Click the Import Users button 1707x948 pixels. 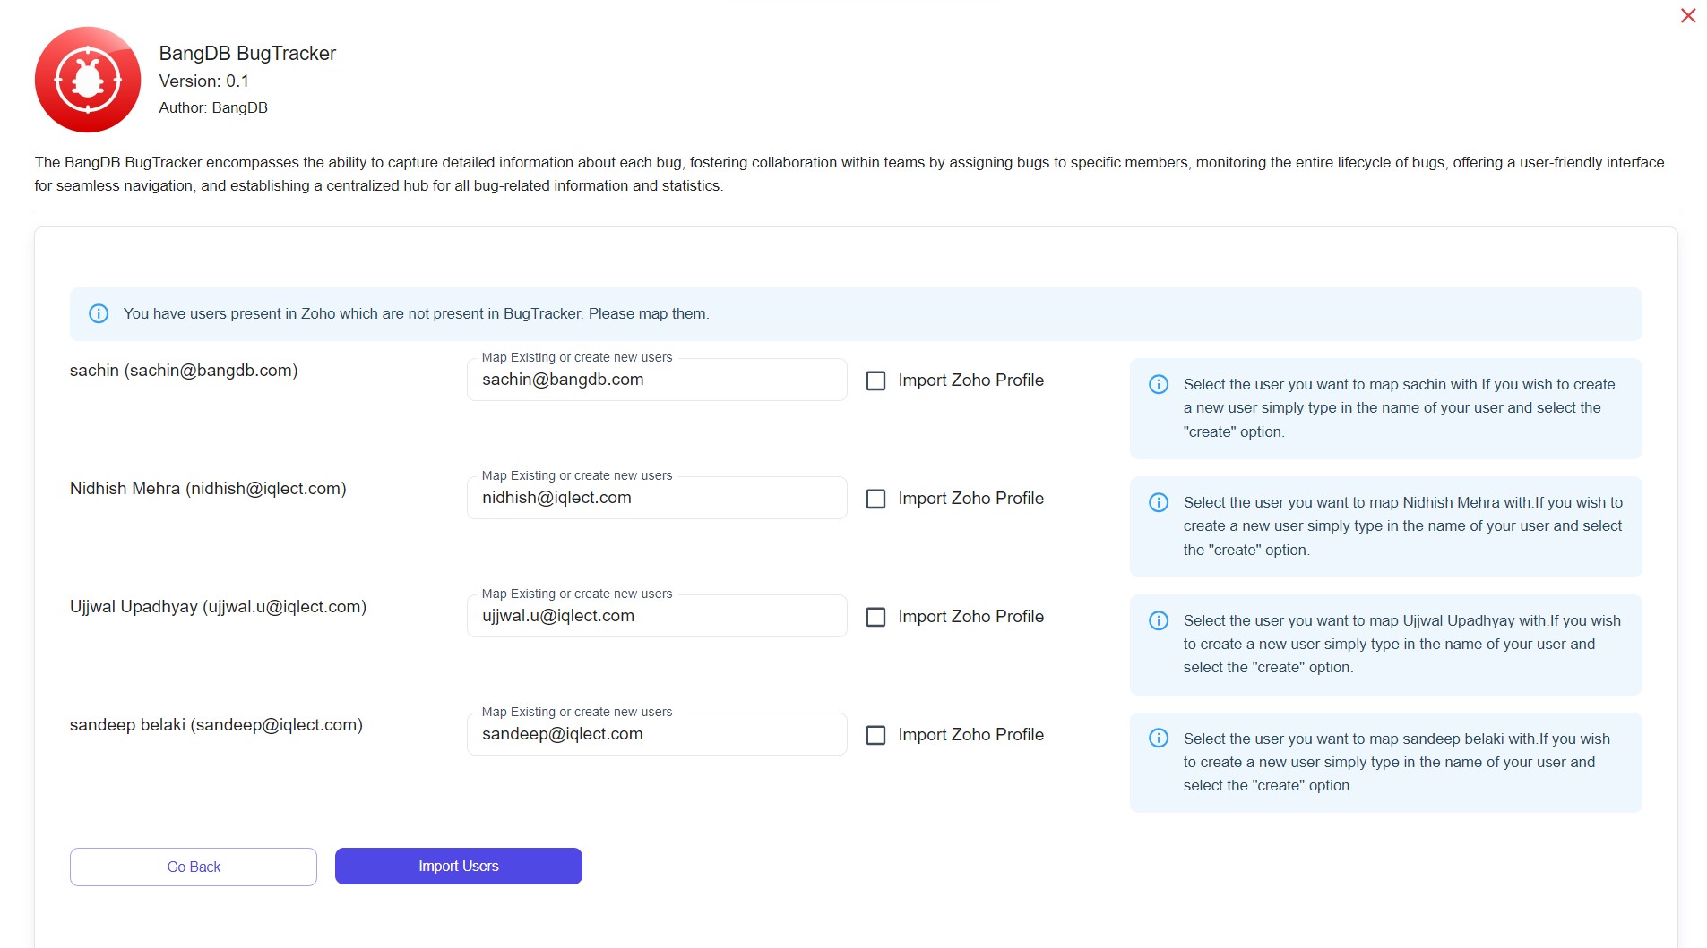pos(459,866)
